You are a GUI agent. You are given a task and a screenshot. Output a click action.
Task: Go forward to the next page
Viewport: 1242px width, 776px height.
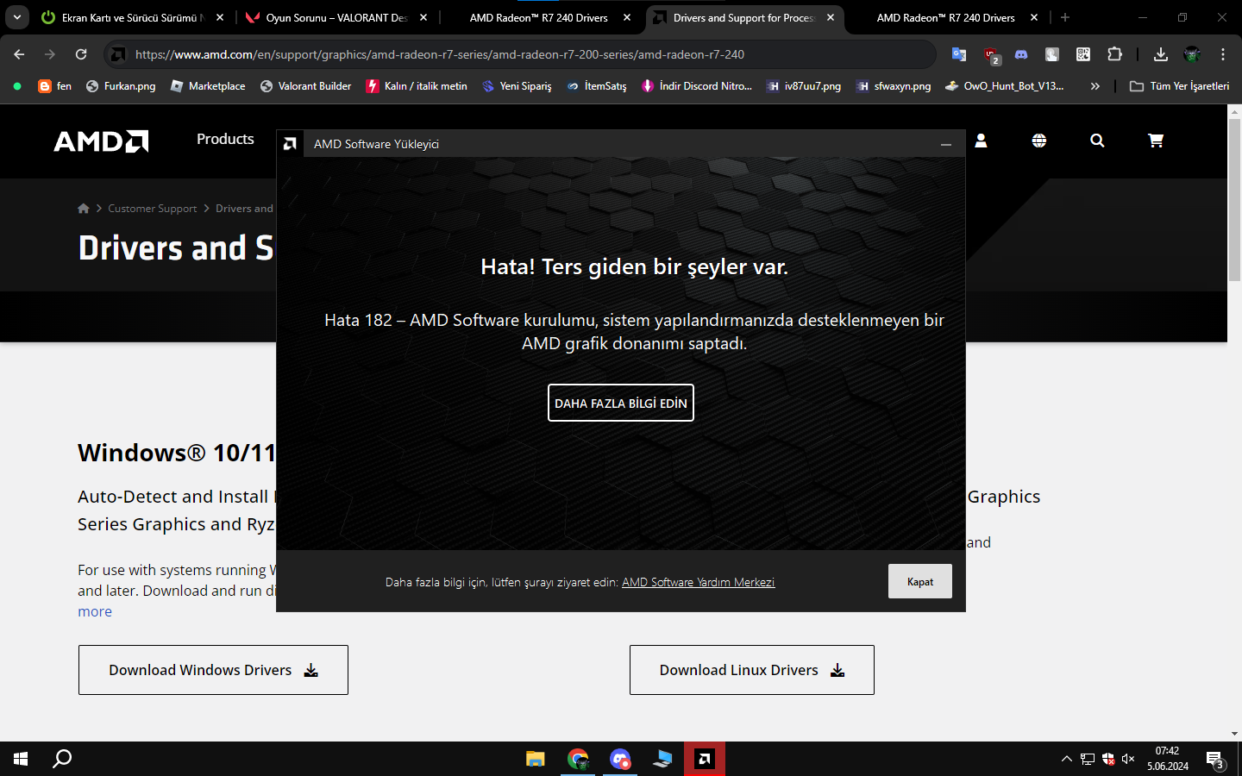[50, 54]
